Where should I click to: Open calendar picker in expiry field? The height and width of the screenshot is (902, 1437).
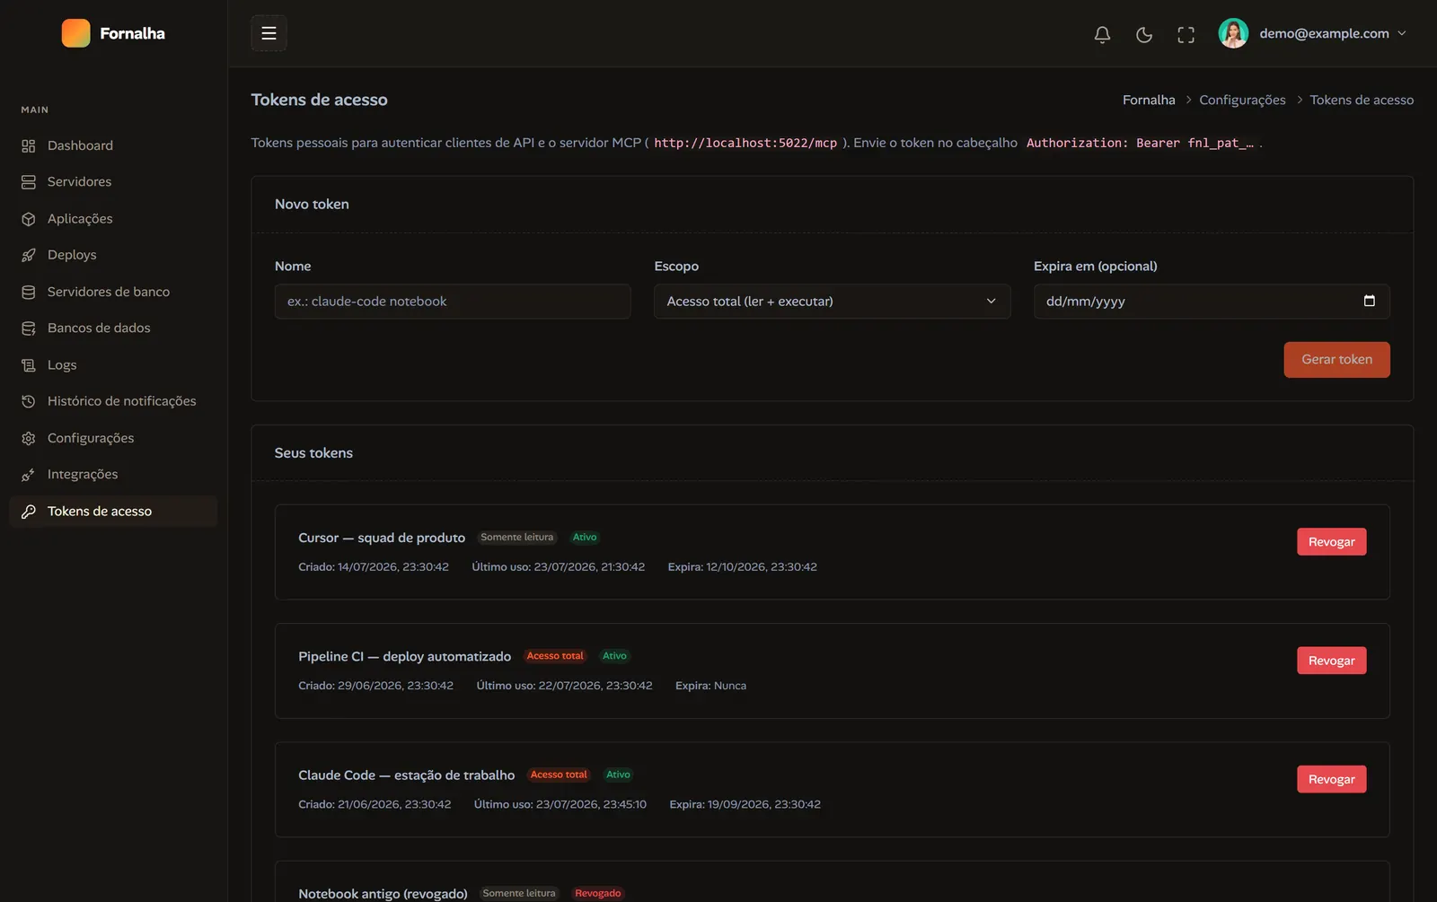click(x=1369, y=301)
